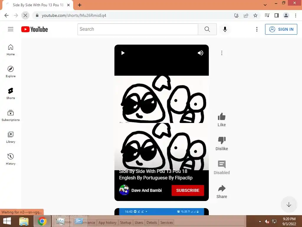
Task: Switch to Users tab
Action: pos(139,223)
